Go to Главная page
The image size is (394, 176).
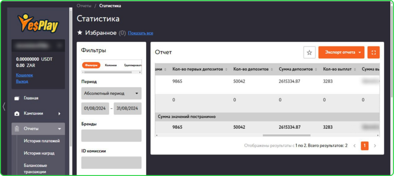pyautogui.click(x=31, y=98)
